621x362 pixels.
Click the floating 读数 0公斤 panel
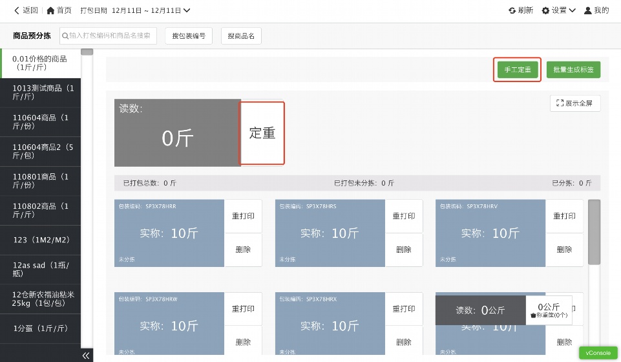[x=480, y=310]
